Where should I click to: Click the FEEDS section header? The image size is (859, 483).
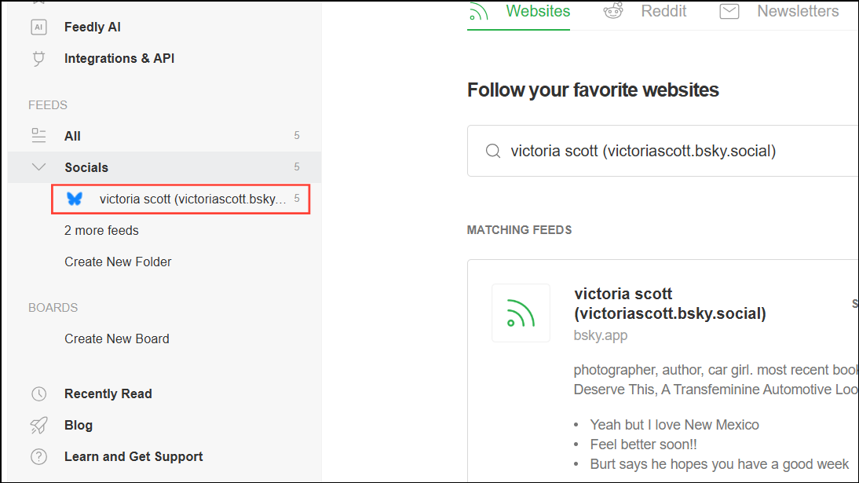click(x=48, y=104)
